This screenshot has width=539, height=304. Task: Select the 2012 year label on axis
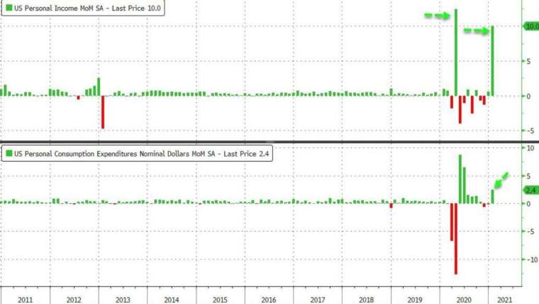pyautogui.click(x=74, y=300)
